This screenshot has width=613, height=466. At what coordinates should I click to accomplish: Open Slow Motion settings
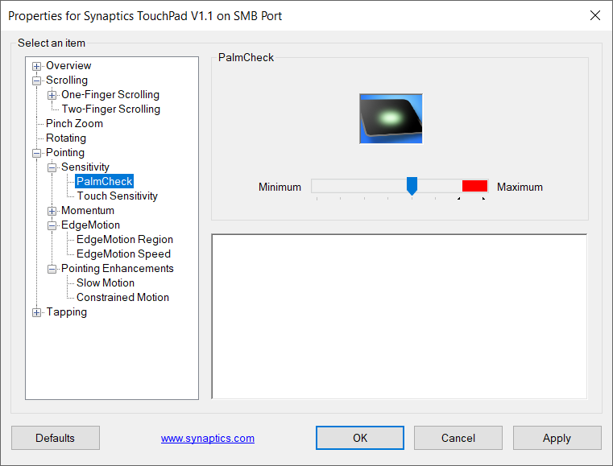(106, 282)
